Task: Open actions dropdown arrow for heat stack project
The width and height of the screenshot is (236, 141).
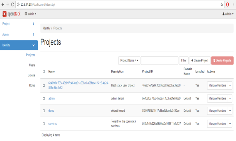Action: click(x=230, y=85)
